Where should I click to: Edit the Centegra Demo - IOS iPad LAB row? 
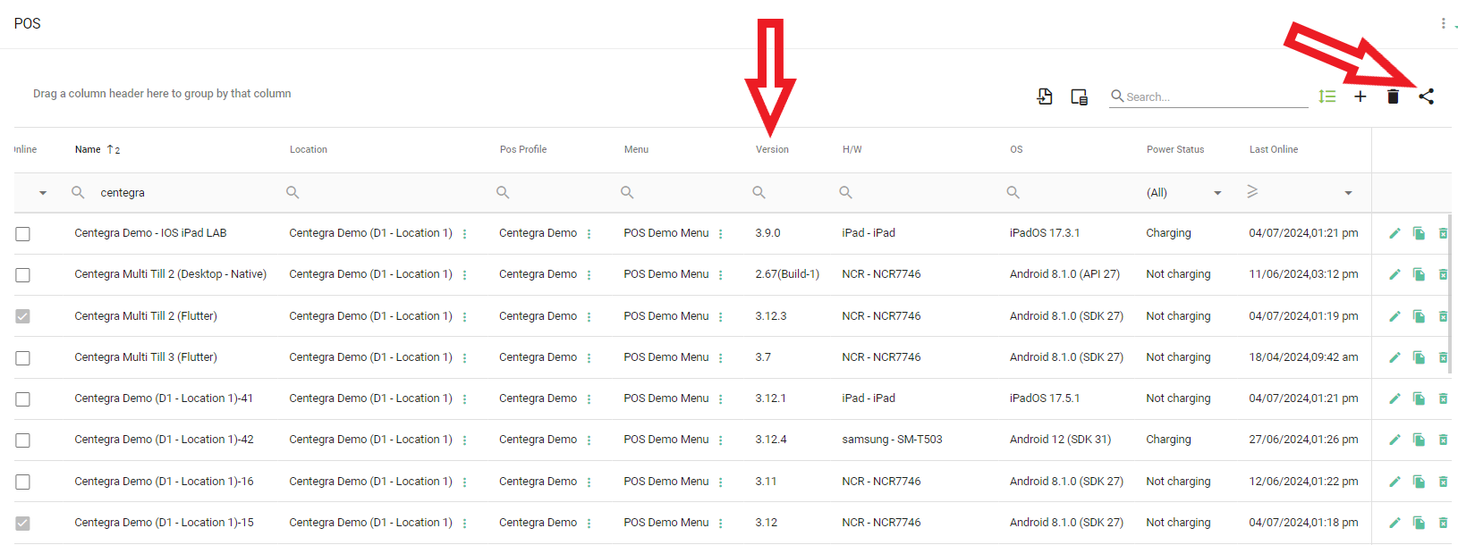(1394, 233)
